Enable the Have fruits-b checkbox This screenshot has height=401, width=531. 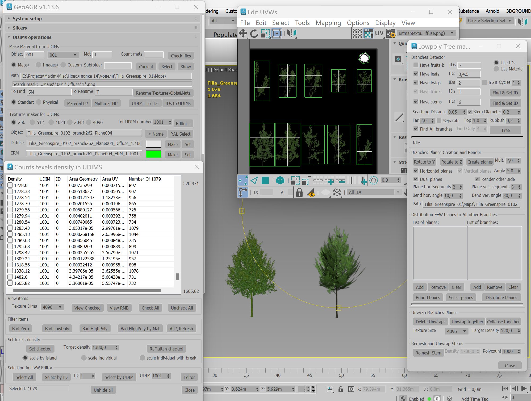[x=416, y=65]
